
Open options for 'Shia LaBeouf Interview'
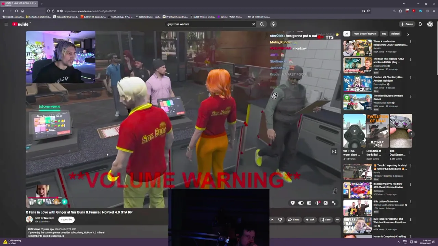coord(411,202)
